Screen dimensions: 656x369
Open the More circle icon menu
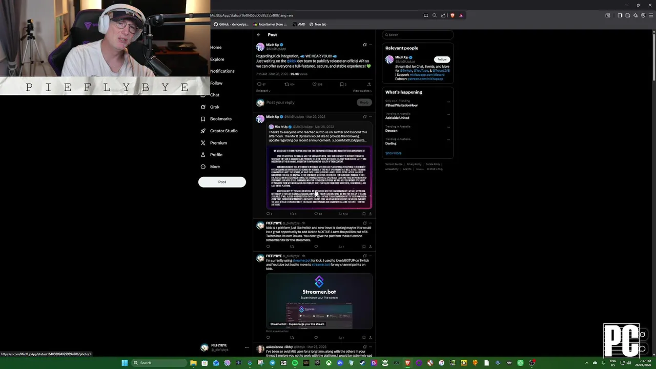pyautogui.click(x=203, y=167)
